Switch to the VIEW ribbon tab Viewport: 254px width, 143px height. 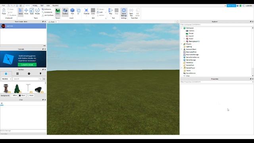coord(48,6)
